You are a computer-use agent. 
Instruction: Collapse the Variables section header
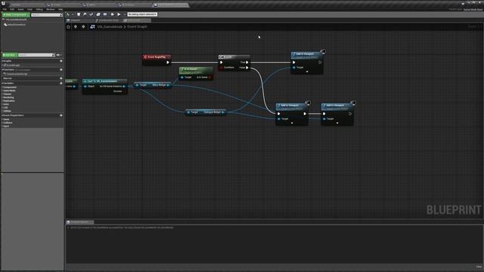pyautogui.click(x=8, y=83)
